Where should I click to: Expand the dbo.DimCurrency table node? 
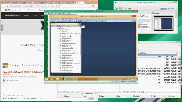[59, 38]
